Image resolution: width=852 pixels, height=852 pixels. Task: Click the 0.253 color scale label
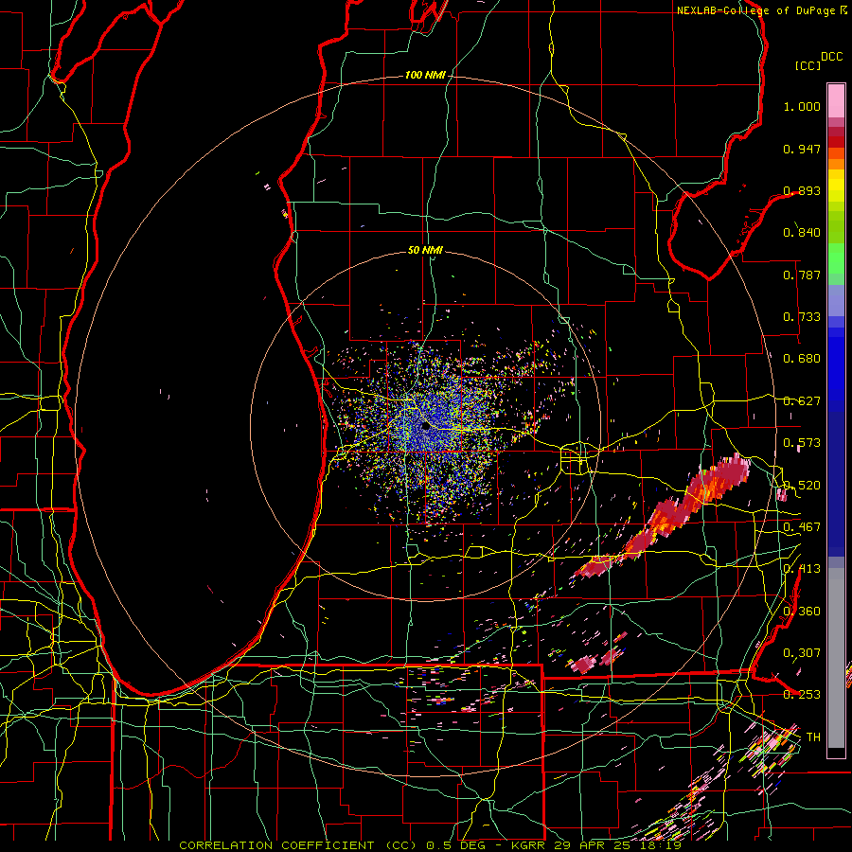coord(802,695)
